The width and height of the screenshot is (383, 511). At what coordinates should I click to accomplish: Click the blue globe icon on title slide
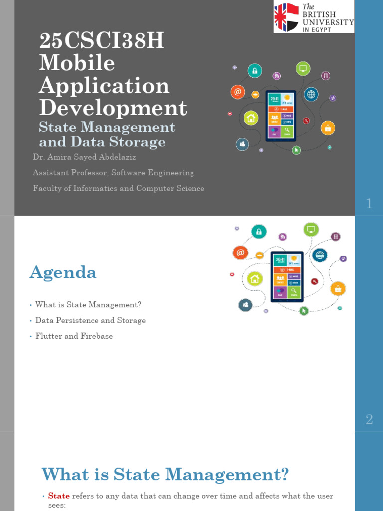tap(311, 94)
